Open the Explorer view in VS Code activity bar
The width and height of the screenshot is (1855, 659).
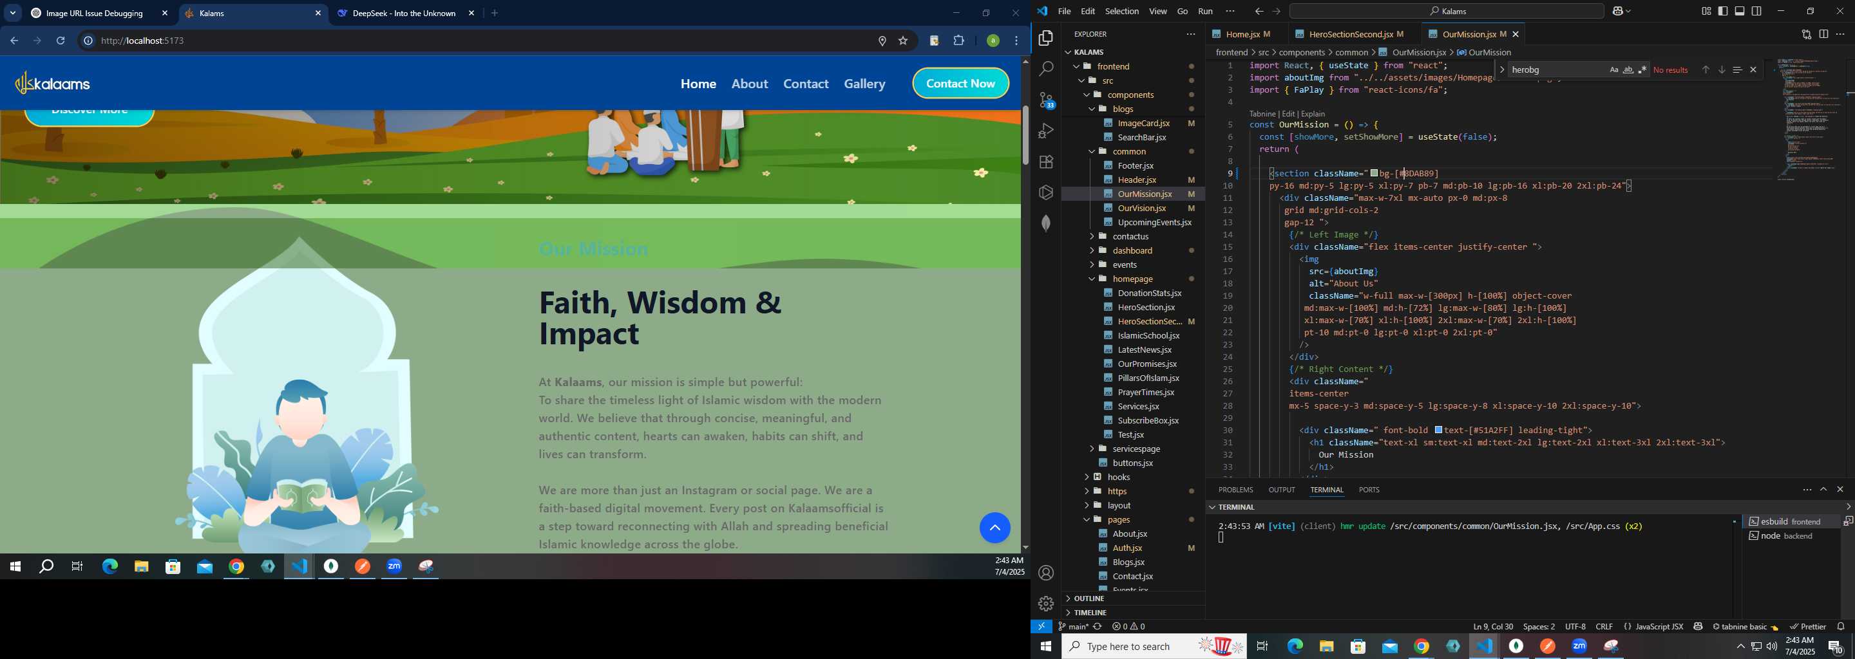[1045, 38]
